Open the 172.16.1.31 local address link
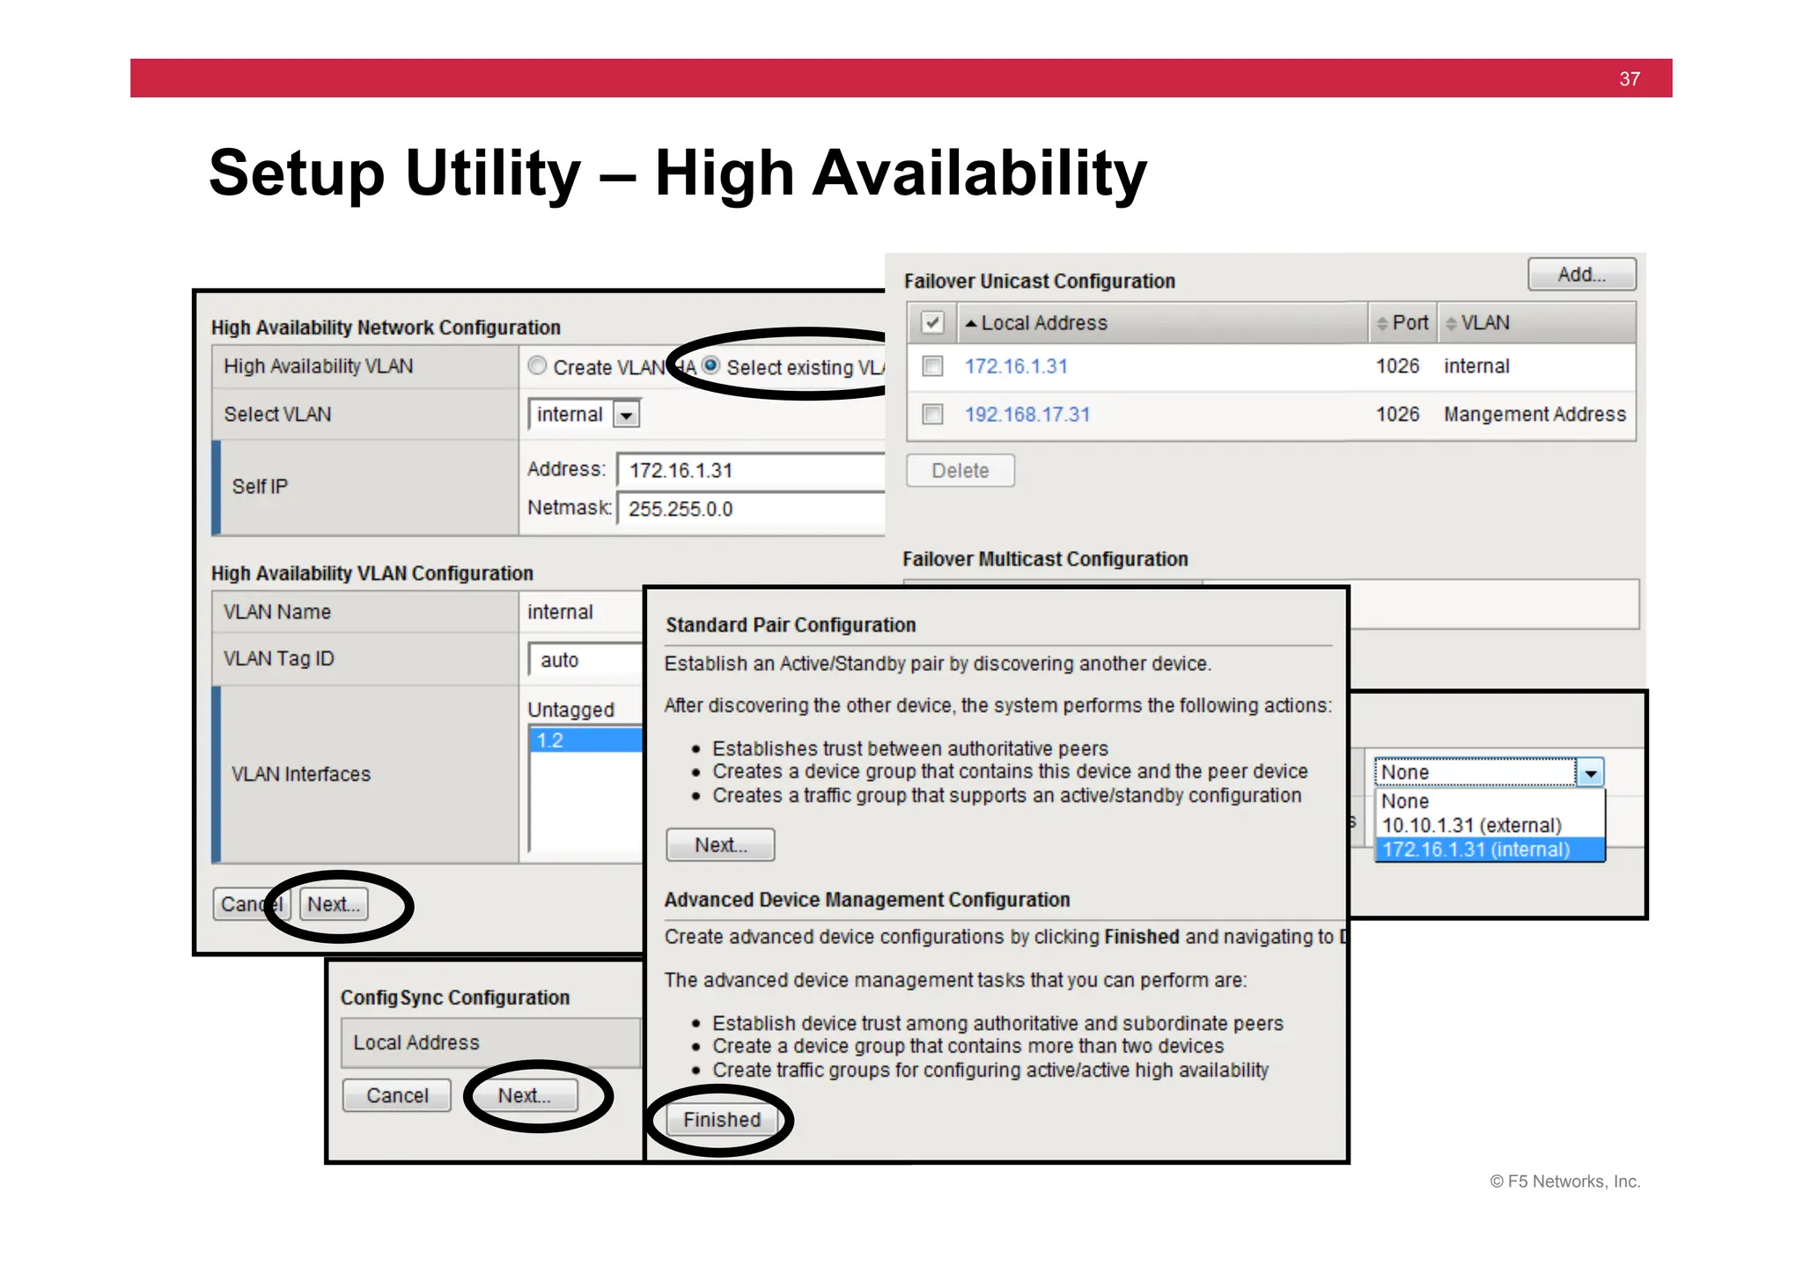1803x1274 pixels. point(1016,366)
